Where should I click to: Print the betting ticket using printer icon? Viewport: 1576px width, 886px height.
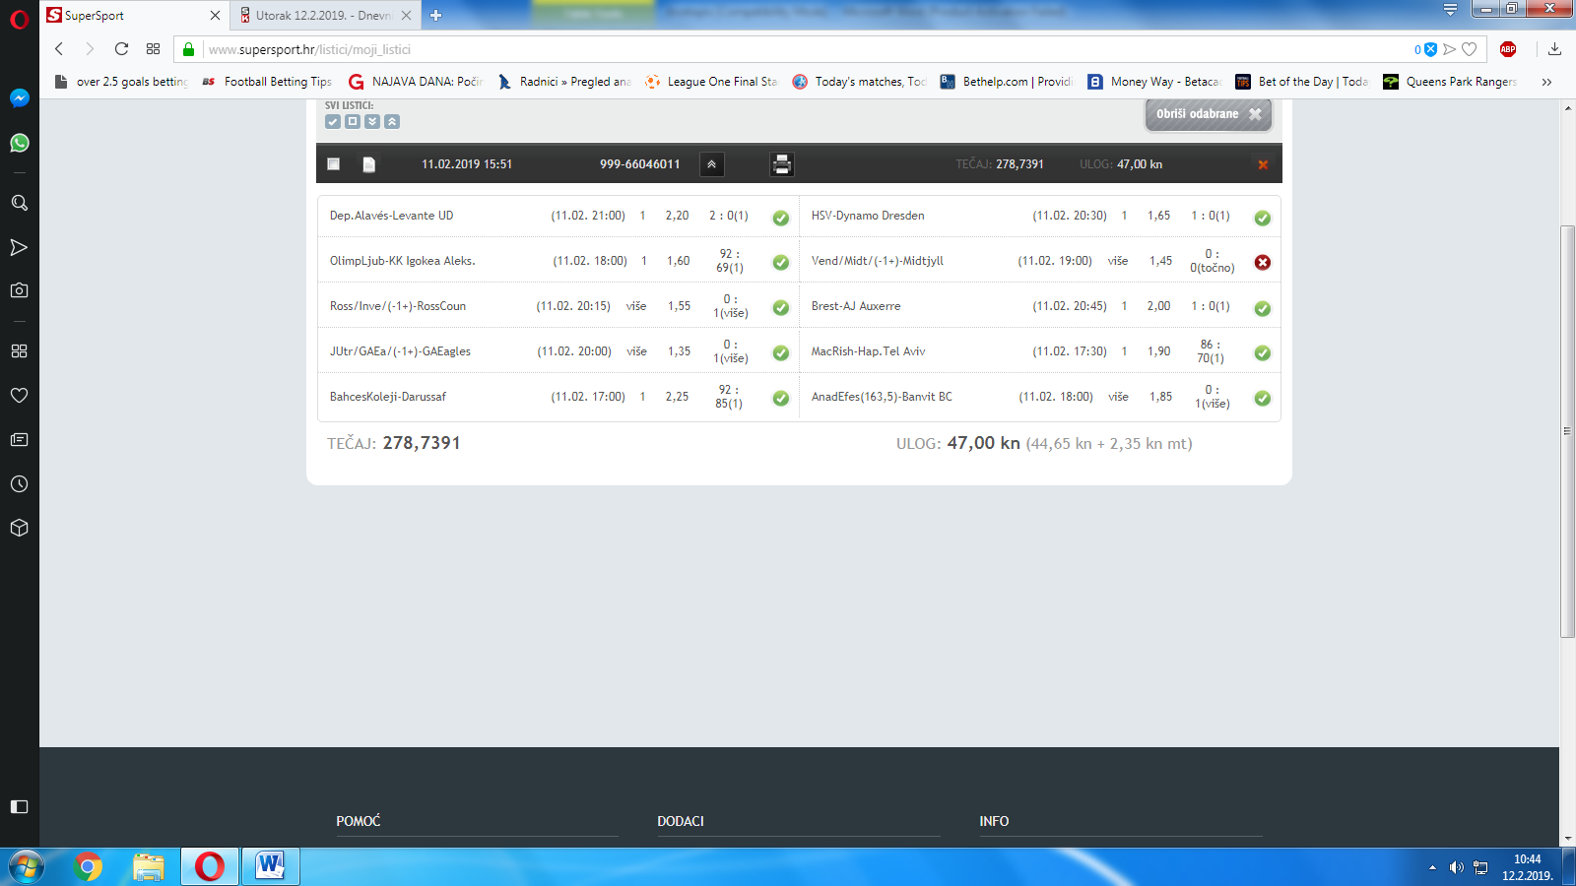[781, 164]
